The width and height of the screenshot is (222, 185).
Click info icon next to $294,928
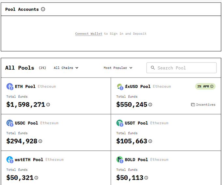[x=40, y=141]
